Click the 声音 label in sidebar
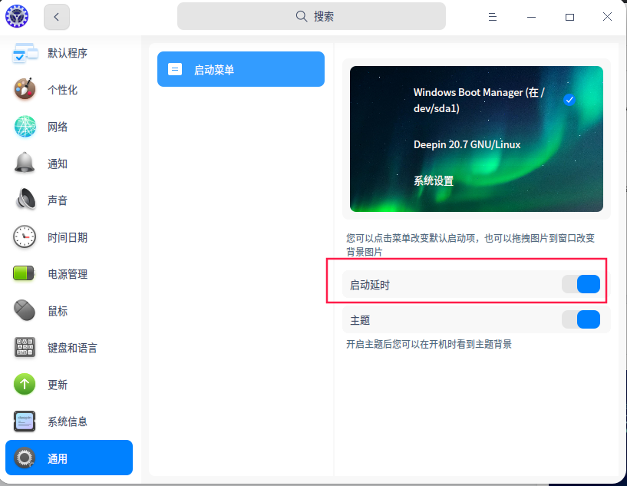Image resolution: width=627 pixels, height=486 pixels. [x=58, y=200]
